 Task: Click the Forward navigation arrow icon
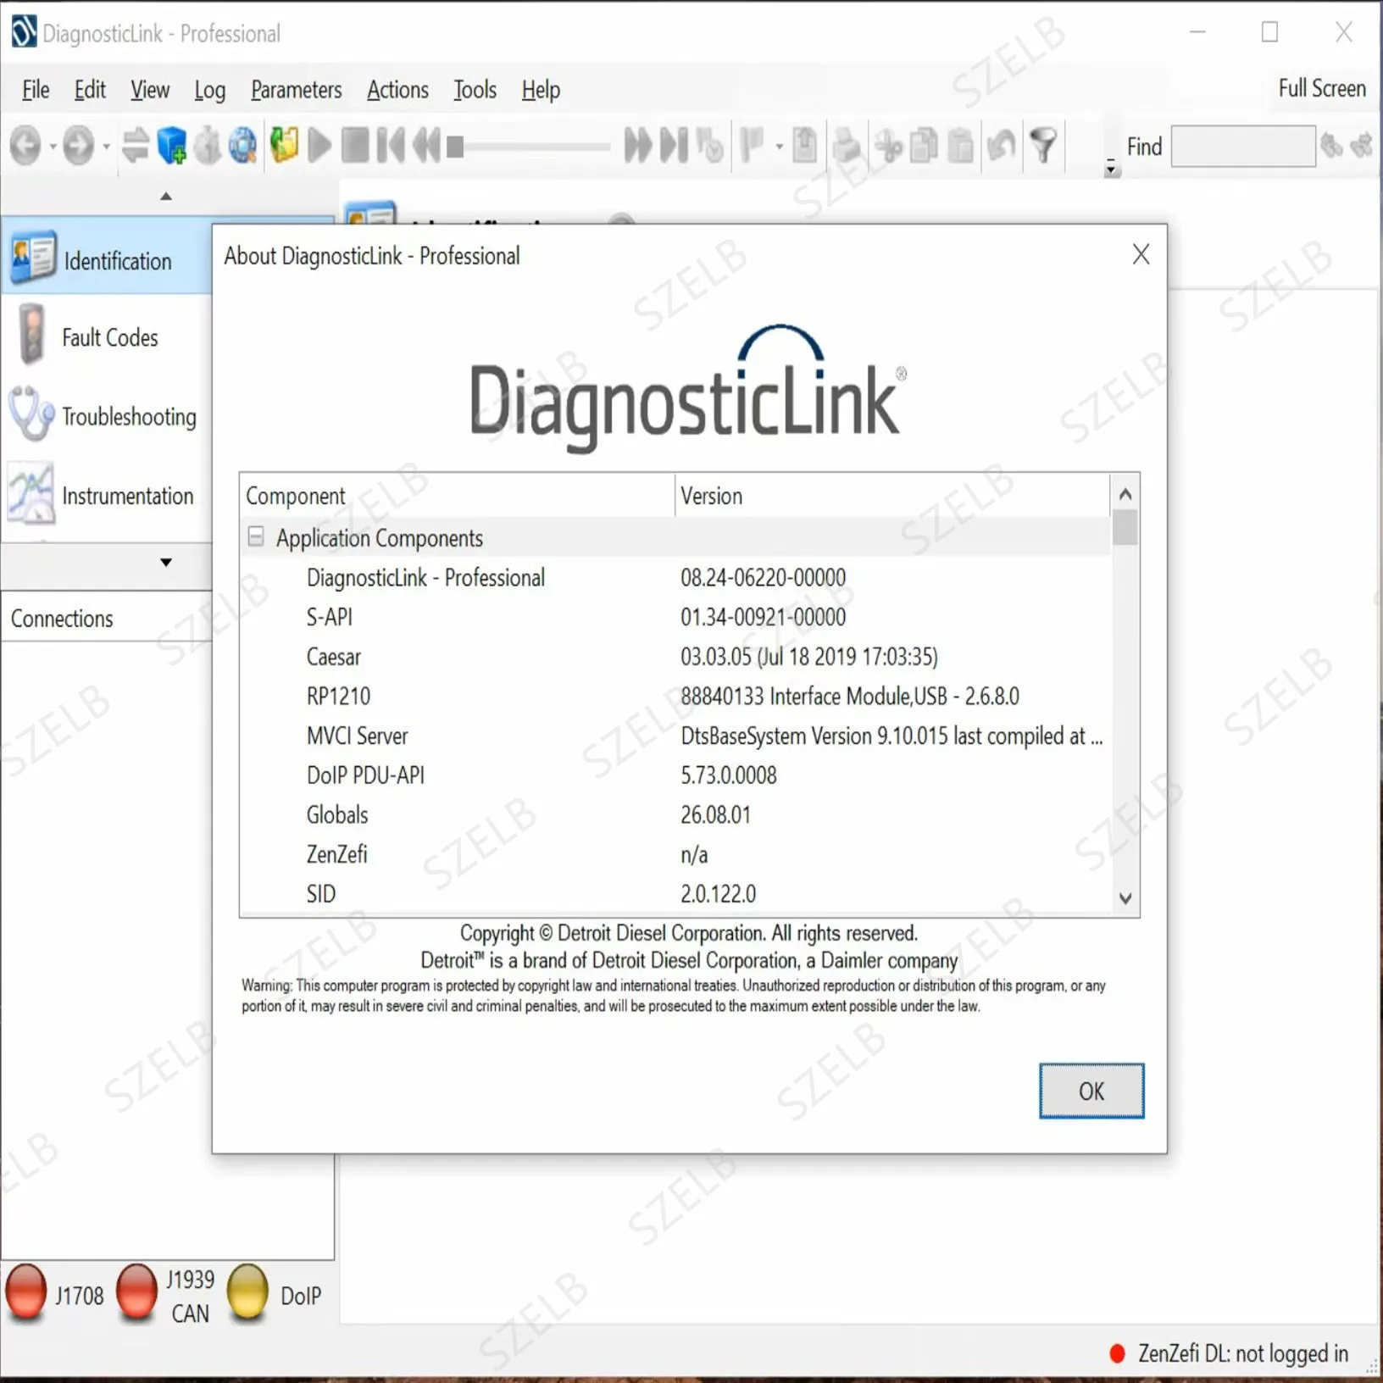pos(79,146)
